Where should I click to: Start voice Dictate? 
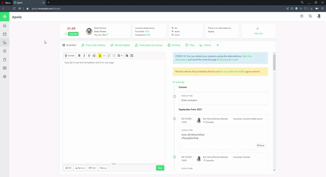[x=69, y=56]
